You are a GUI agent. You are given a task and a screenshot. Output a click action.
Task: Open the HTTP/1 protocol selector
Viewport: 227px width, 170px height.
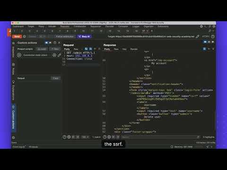pyautogui.click(x=206, y=36)
